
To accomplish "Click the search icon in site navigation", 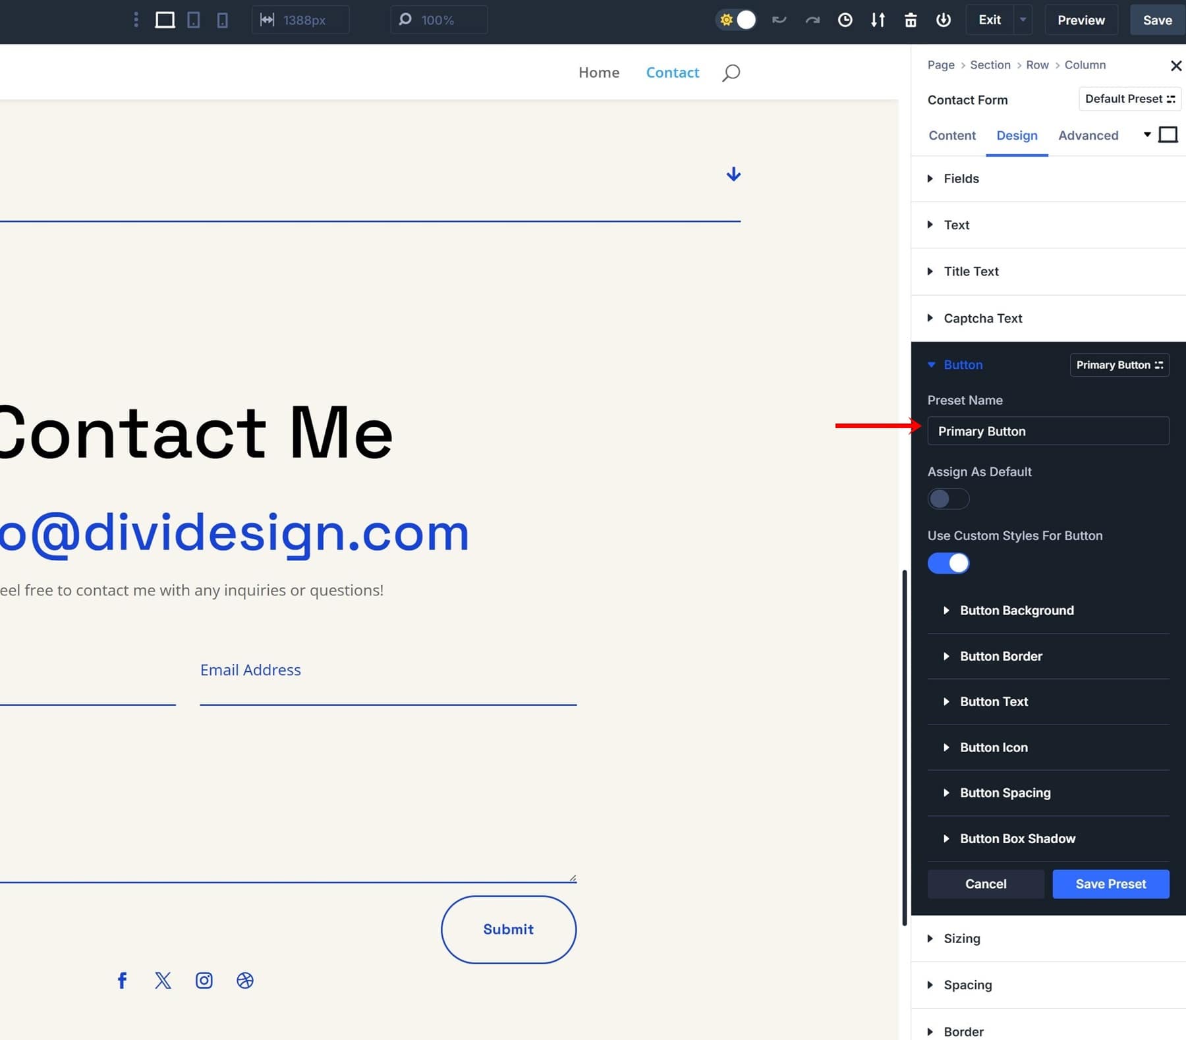I will pos(731,72).
